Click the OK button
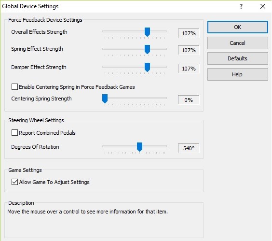The width and height of the screenshot is (272, 241). pyautogui.click(x=237, y=27)
